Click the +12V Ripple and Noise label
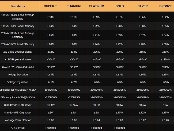This screenshot has width=174, height=131. click(x=18, y=59)
